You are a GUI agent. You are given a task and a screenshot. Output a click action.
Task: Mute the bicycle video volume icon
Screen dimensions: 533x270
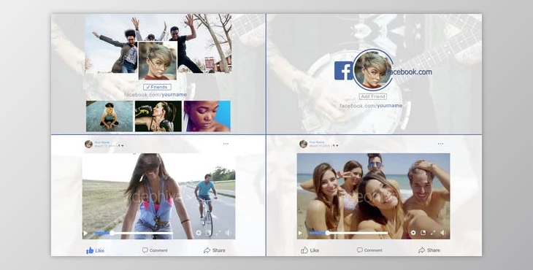click(228, 233)
